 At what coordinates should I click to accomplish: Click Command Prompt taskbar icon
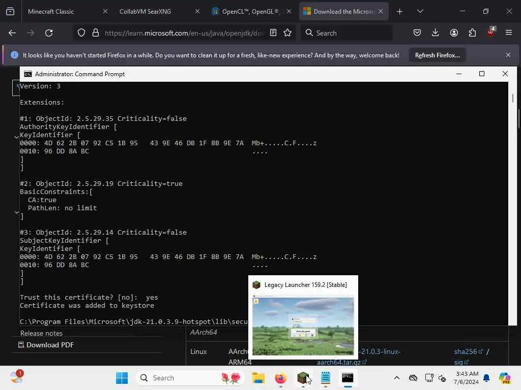point(348,378)
